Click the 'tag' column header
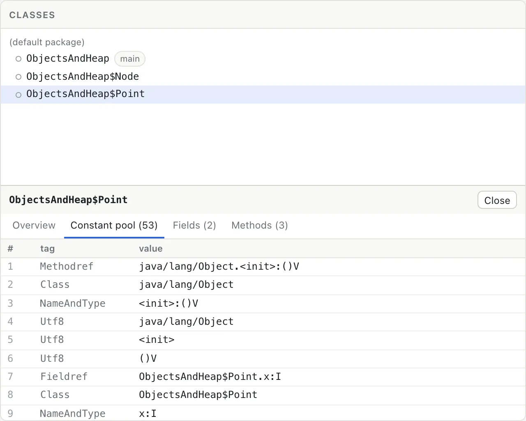This screenshot has width=526, height=421. [x=47, y=249]
